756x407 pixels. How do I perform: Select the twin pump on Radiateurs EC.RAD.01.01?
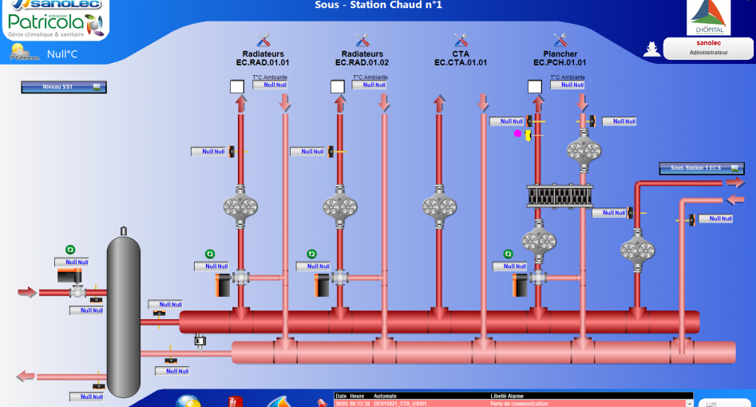(240, 206)
